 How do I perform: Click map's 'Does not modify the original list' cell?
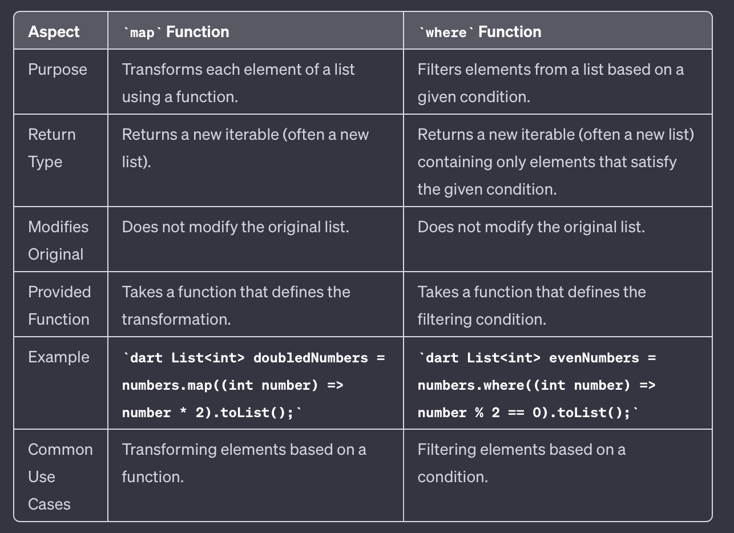pos(235,227)
